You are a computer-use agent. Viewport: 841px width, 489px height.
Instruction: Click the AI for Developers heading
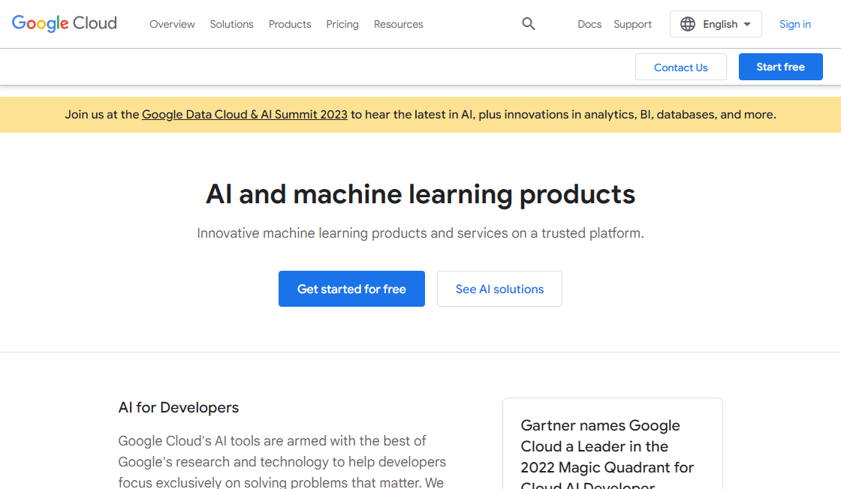tap(179, 407)
